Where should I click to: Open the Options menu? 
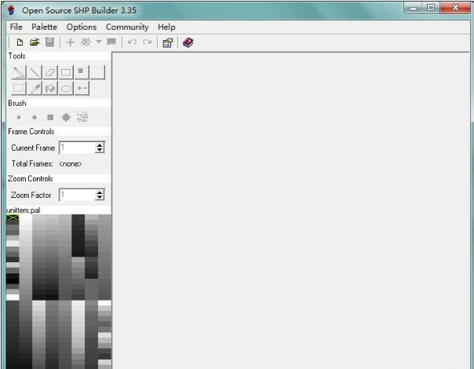pyautogui.click(x=82, y=27)
